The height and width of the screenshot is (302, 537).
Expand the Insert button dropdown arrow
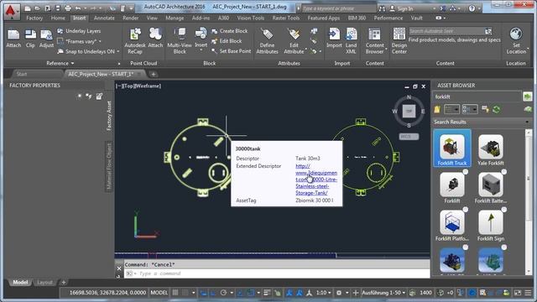coord(201,50)
